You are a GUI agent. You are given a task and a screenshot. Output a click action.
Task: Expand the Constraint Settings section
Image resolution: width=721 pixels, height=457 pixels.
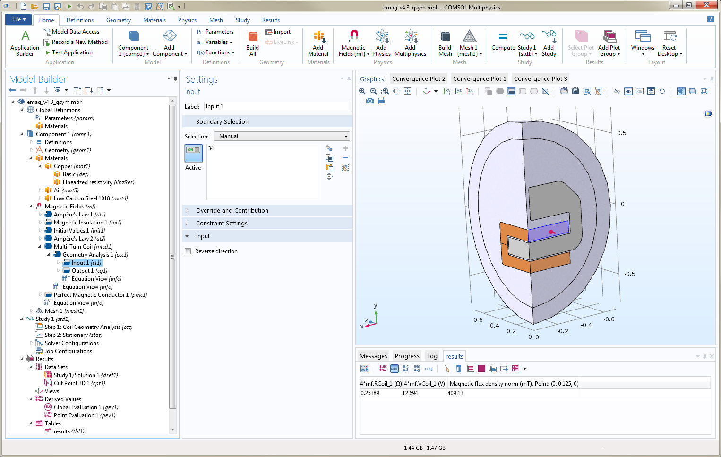coord(222,224)
